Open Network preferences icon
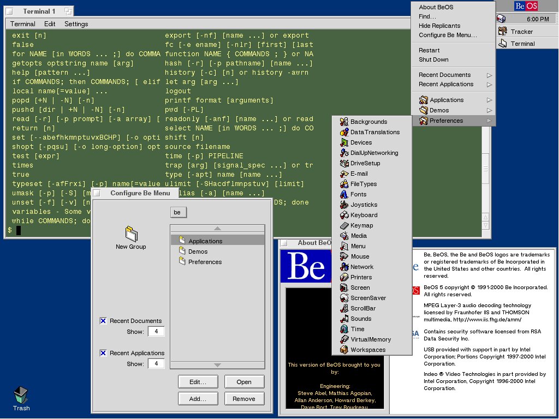 coord(344,266)
